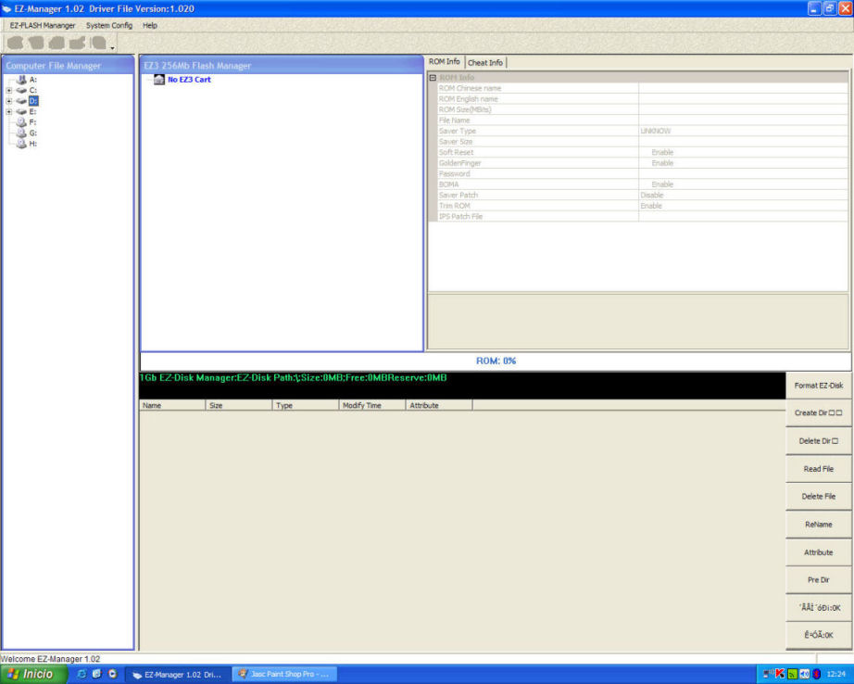Sort file list by Attribute column
The width and height of the screenshot is (854, 684).
[x=439, y=406]
